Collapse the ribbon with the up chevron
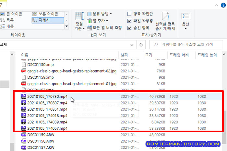This screenshot has height=151, width=227. click(x=217, y=5)
